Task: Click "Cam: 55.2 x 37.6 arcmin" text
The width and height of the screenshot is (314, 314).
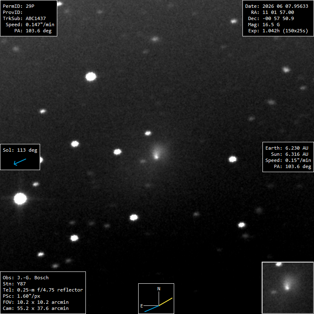Action: pyautogui.click(x=36, y=308)
